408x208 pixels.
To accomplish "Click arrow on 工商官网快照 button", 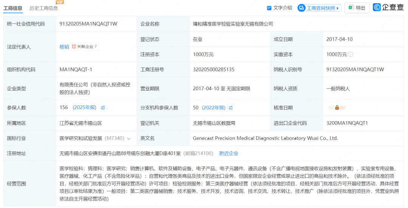I will 338,8.
